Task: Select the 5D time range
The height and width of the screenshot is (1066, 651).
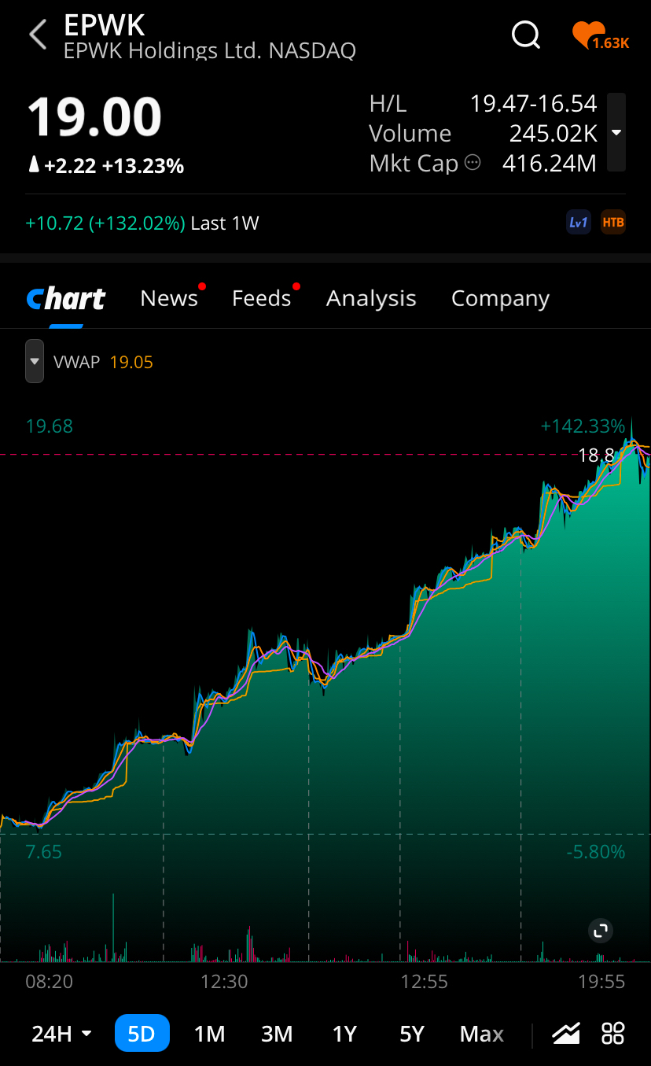Action: tap(142, 1033)
